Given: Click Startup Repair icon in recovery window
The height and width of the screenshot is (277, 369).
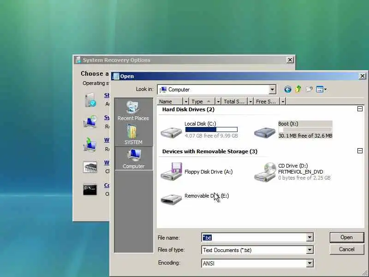Looking at the screenshot, I should (x=90, y=100).
